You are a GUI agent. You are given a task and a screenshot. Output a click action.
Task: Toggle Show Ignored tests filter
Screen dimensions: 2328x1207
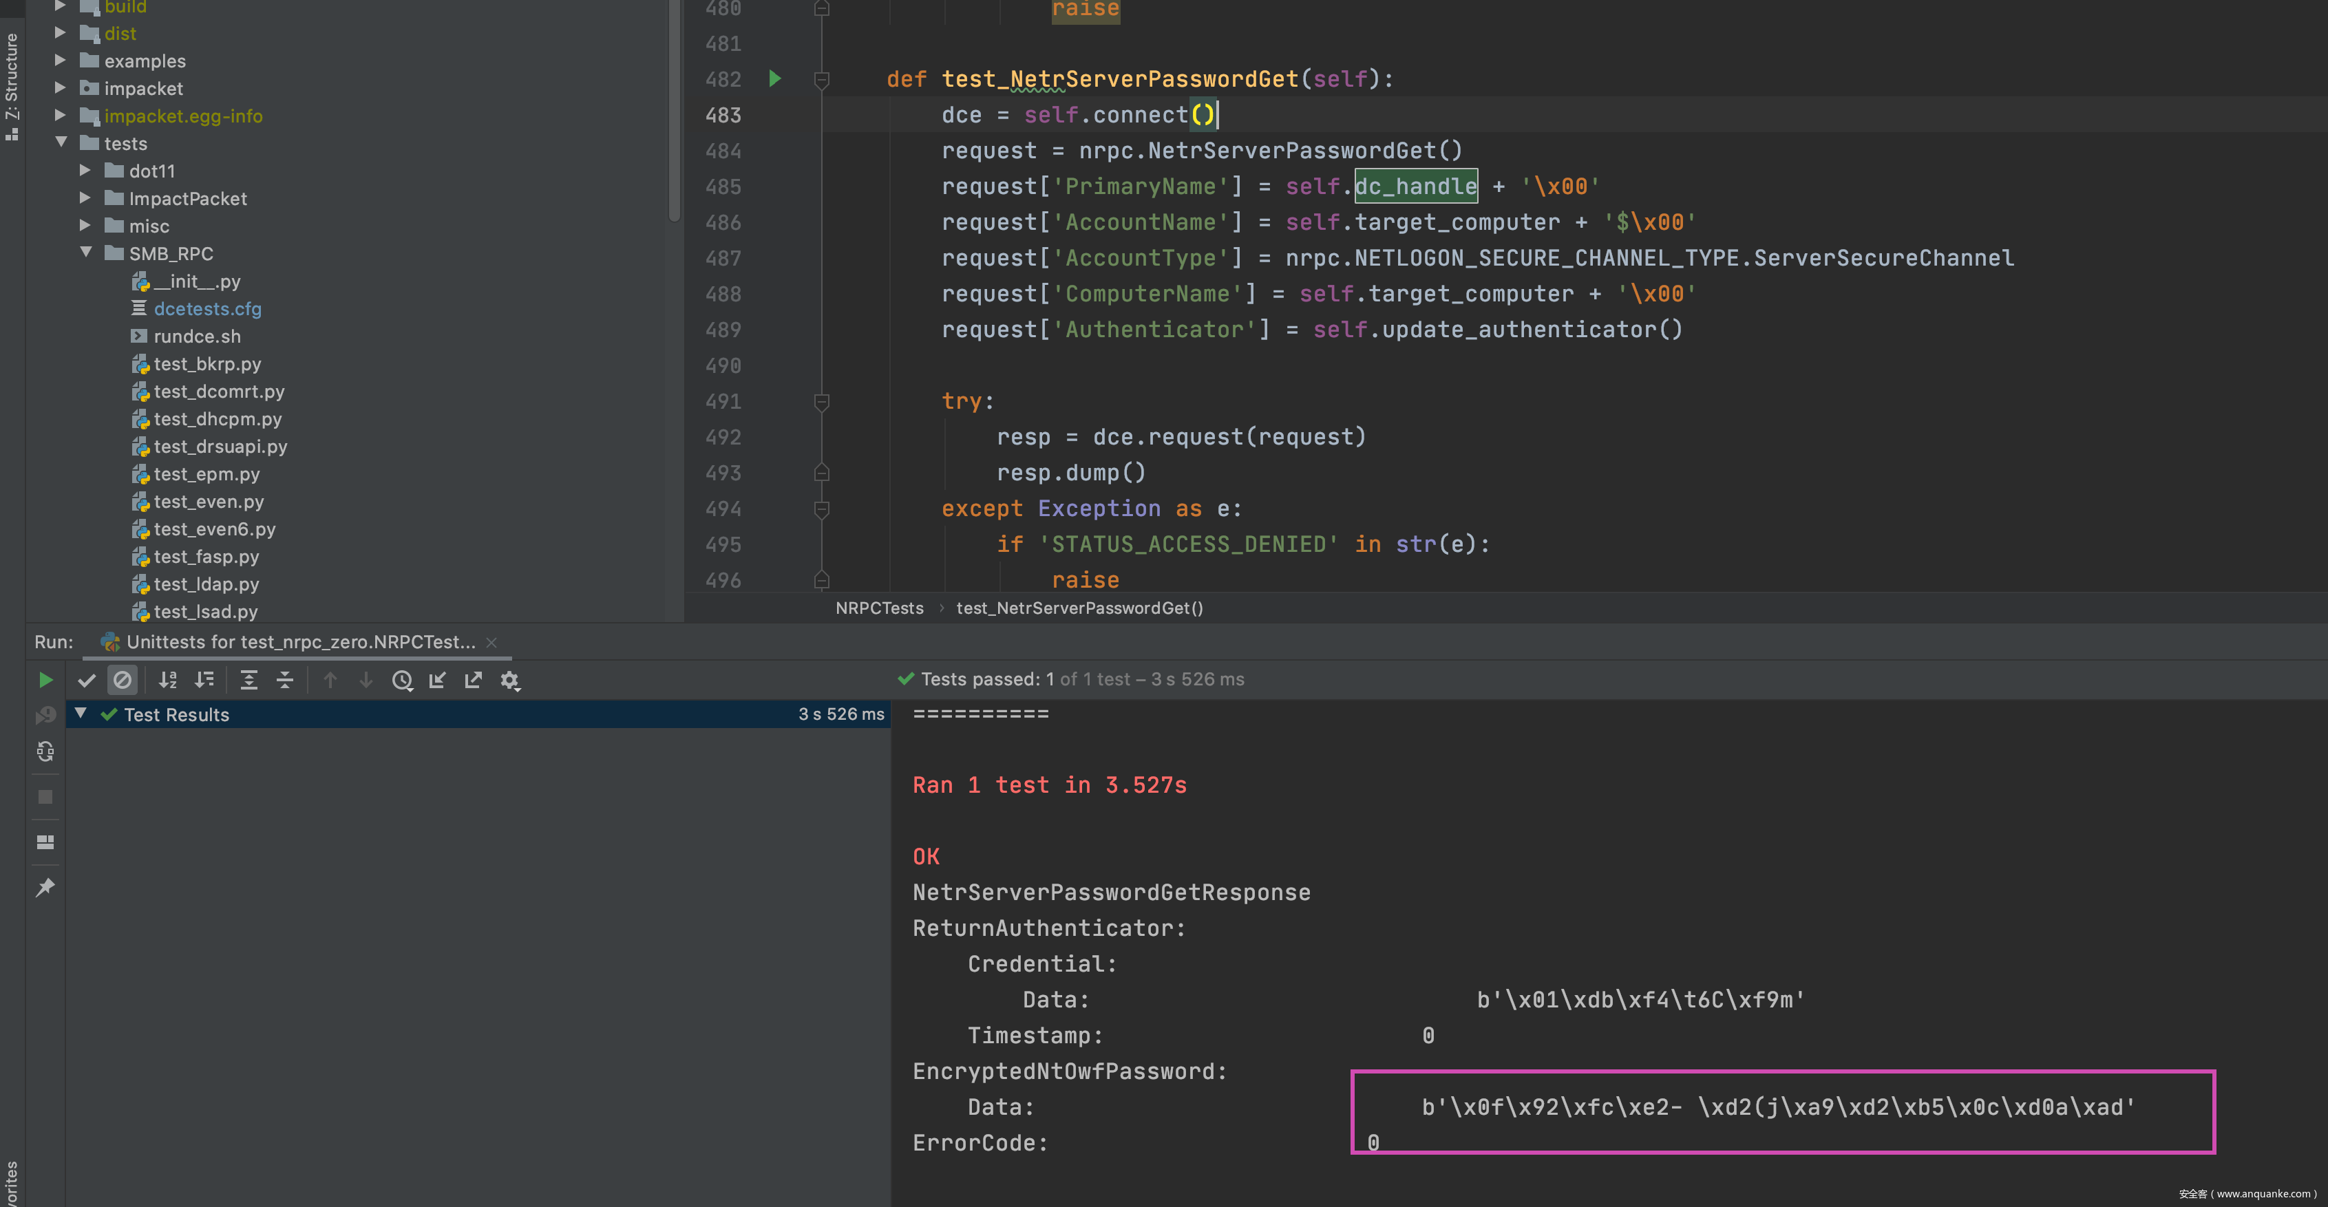tap(122, 679)
